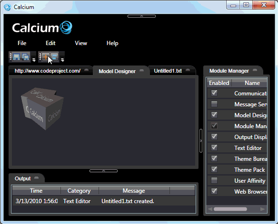This screenshot has width=278, height=224.
Task: Sort by the Enabled column header
Action: (219, 83)
